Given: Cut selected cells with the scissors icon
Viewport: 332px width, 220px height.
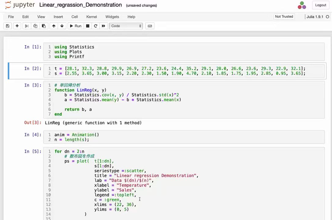Looking at the screenshot, I should coord(27,26).
